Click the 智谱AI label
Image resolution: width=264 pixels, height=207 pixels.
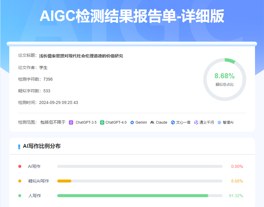coord(228,122)
